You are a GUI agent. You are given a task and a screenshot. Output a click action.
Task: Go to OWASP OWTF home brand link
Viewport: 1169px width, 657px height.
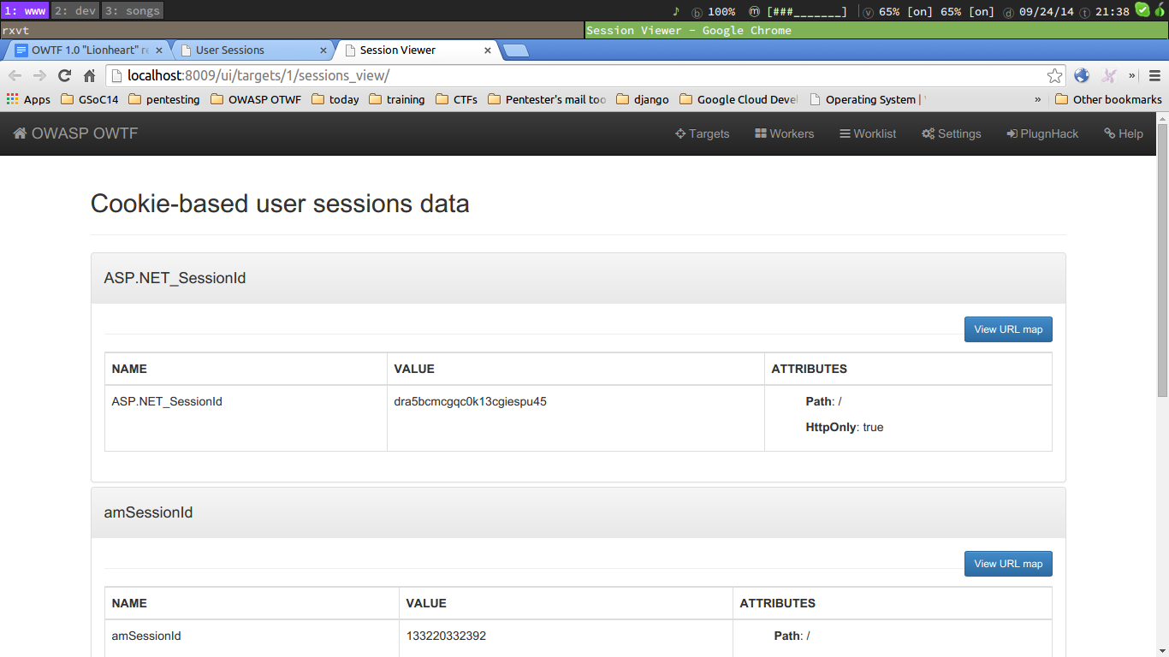75,133
